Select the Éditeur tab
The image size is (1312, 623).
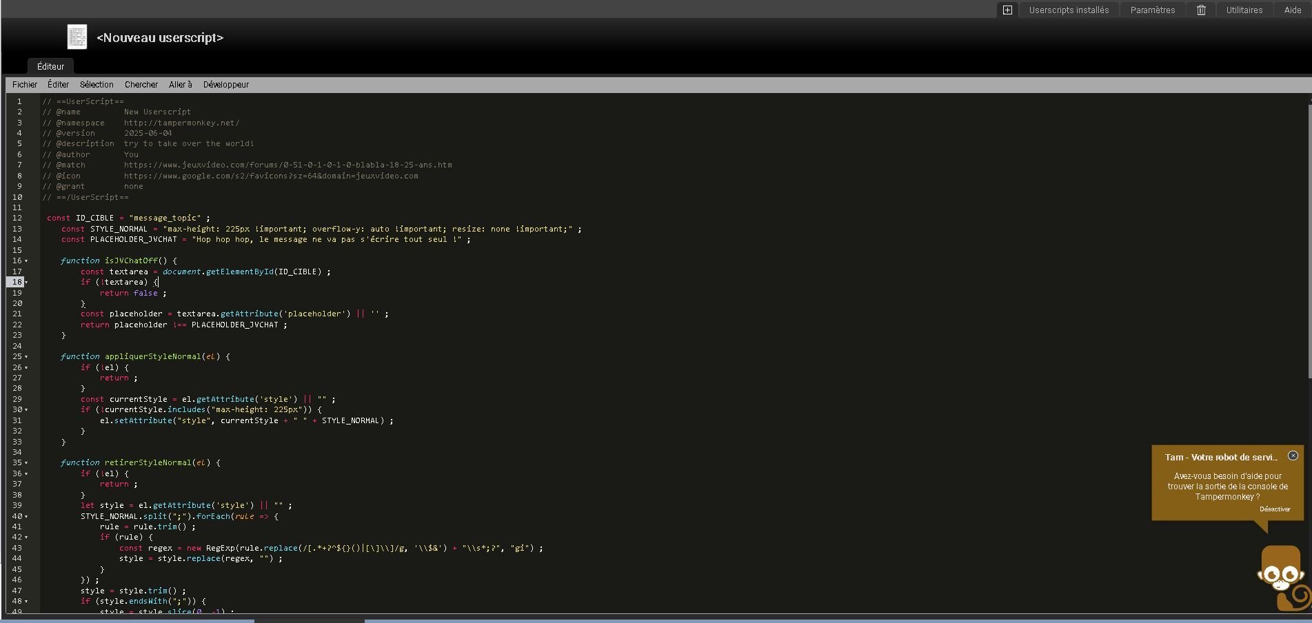click(50, 66)
